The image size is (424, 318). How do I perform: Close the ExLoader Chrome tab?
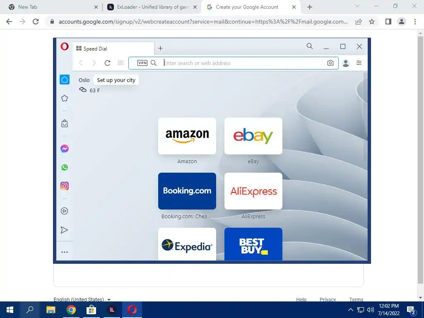[x=195, y=7]
